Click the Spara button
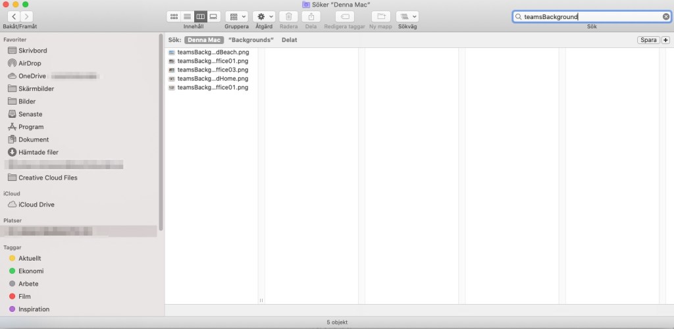This screenshot has width=674, height=329. (x=648, y=40)
